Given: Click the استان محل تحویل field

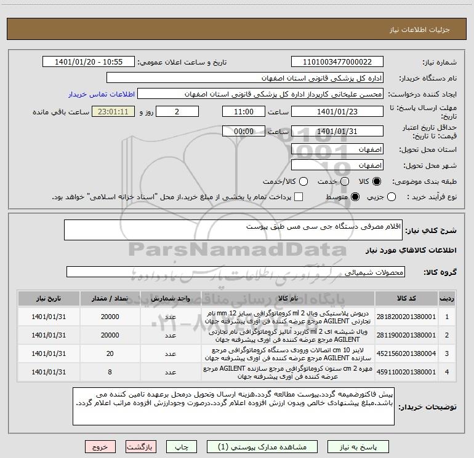Looking at the screenshot, I should pos(337,149).
